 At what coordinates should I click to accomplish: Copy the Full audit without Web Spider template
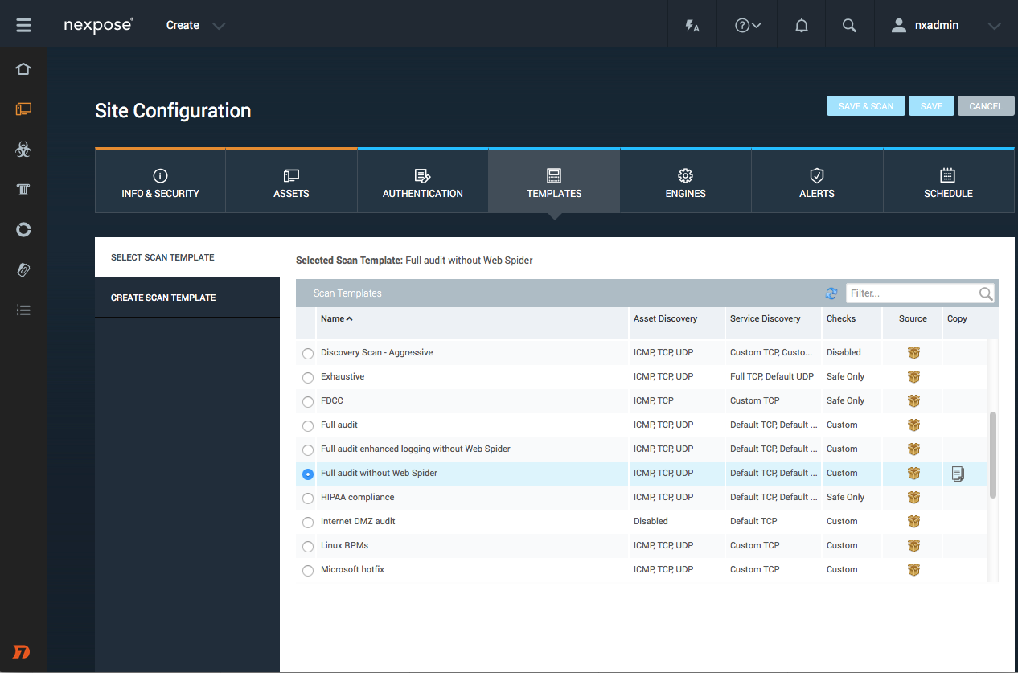(x=958, y=474)
